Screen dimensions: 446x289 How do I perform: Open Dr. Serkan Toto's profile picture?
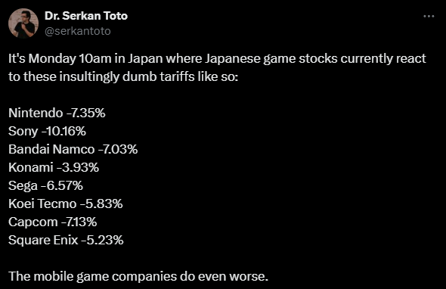[x=23, y=23]
